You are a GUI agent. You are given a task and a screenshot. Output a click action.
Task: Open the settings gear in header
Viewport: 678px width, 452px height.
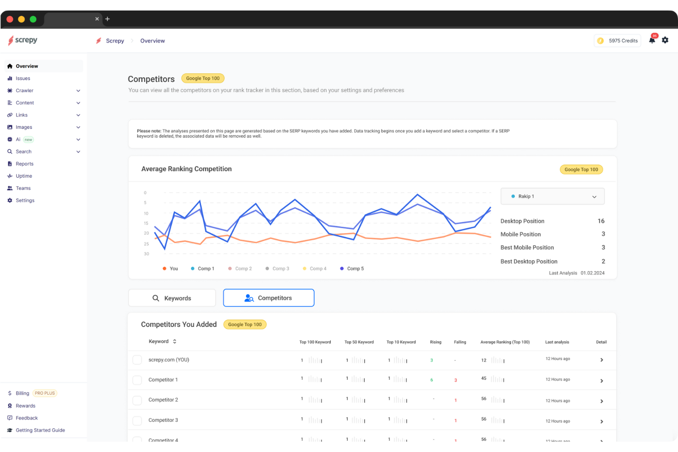click(x=665, y=40)
